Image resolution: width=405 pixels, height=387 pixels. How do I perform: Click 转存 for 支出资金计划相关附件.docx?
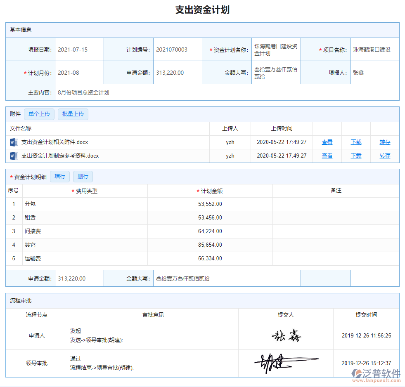(x=384, y=142)
